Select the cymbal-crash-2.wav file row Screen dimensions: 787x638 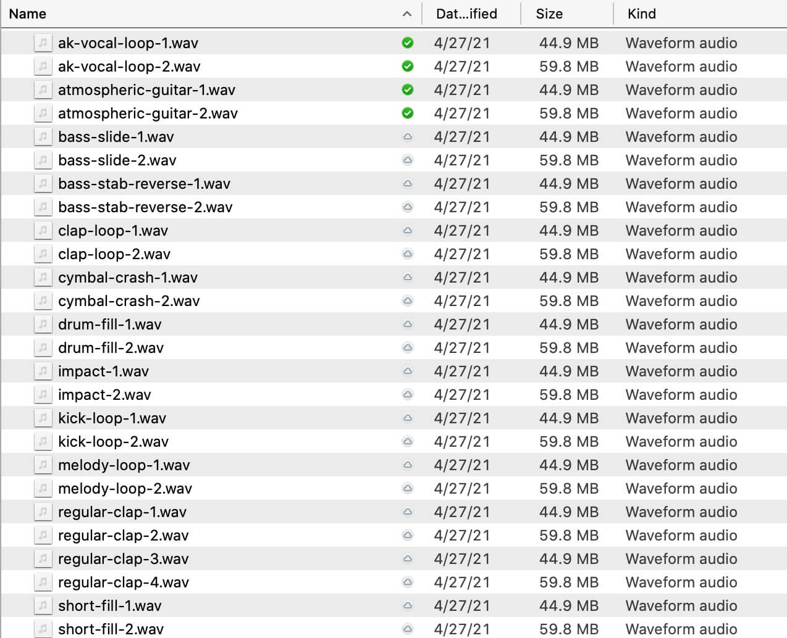tap(129, 301)
